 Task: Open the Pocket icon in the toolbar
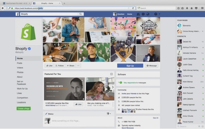[x=196, y=8]
